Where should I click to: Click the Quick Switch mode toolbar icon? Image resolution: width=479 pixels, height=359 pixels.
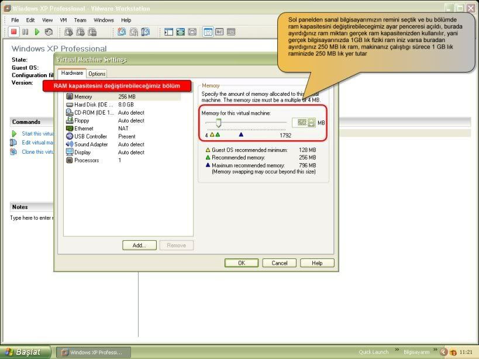(181, 32)
